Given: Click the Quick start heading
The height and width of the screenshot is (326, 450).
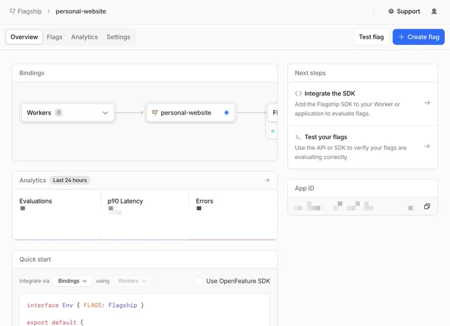Looking at the screenshot, I should tap(35, 259).
